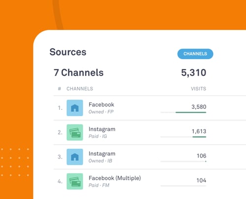Click Facebook Owned house icon

pos(75,108)
